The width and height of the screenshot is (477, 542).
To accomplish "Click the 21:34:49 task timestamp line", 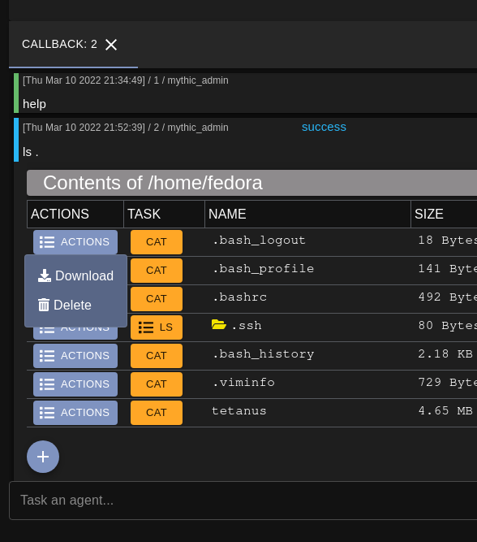I will tap(125, 80).
